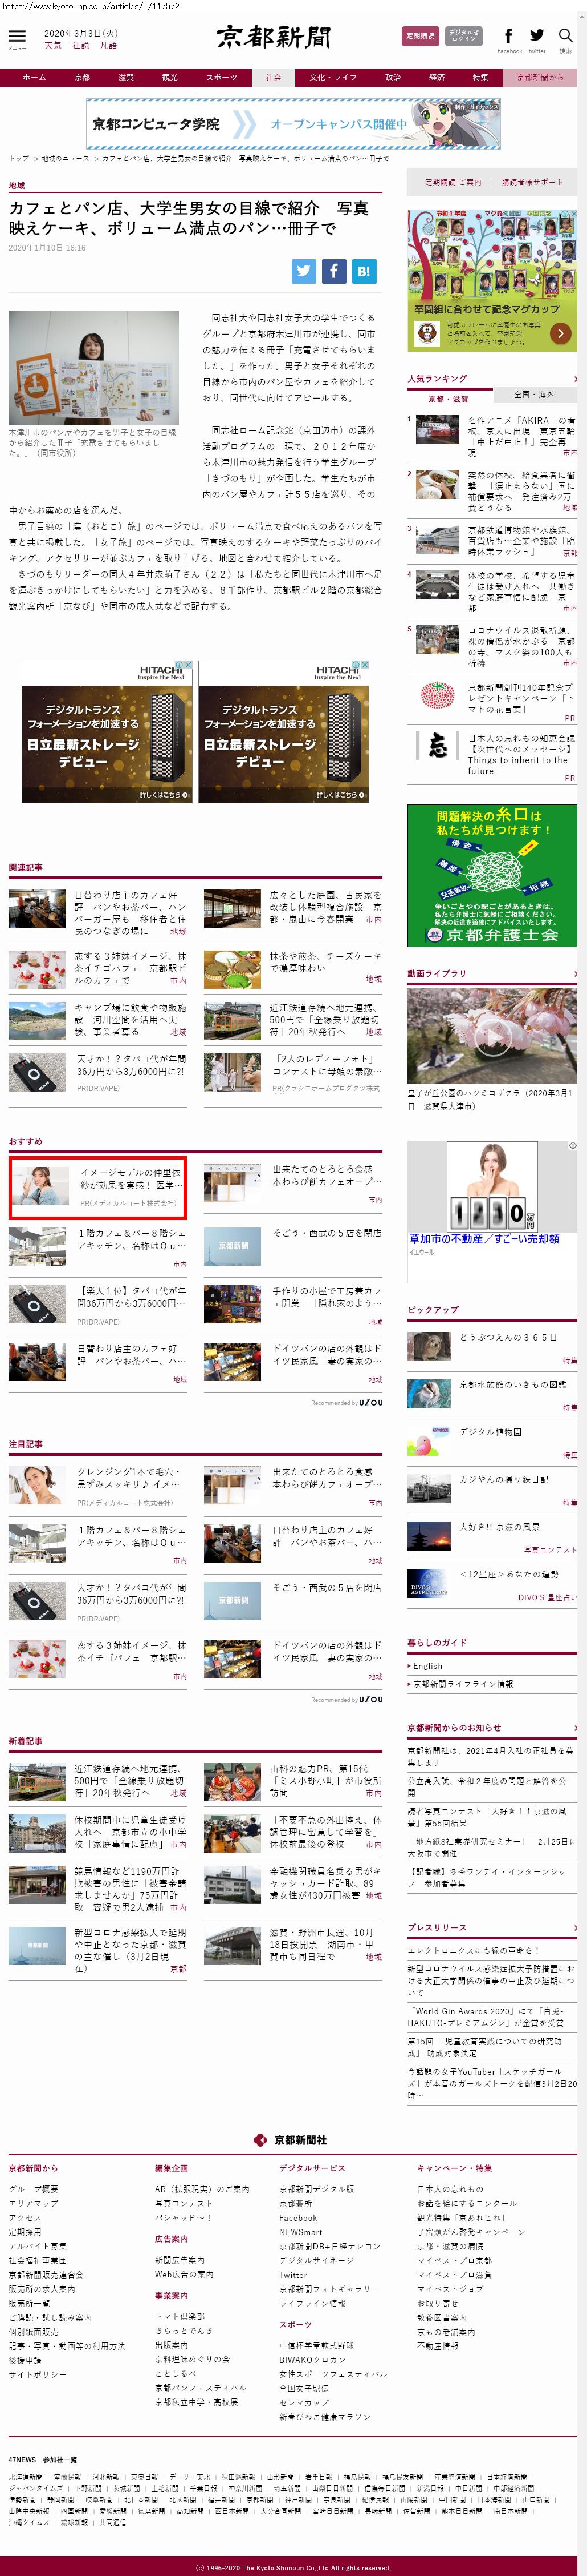The image size is (587, 2576).
Task: Share via Hatena B! bookmark button
Action: 364,270
